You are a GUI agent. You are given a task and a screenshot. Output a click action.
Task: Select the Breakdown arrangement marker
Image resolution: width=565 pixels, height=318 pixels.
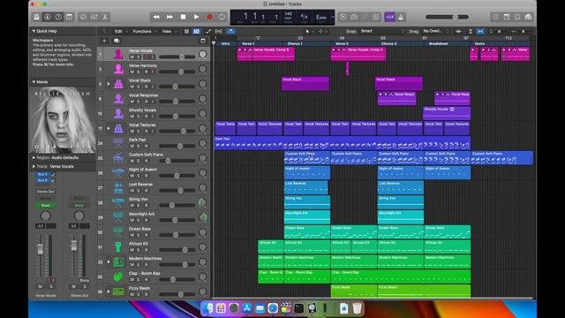(x=439, y=43)
